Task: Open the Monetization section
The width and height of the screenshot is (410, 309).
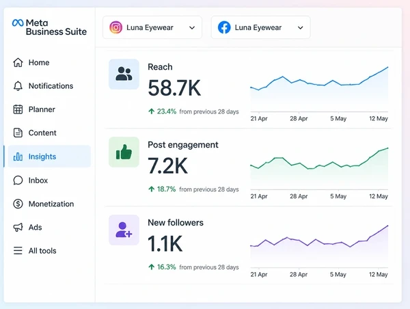Action: tap(49, 204)
